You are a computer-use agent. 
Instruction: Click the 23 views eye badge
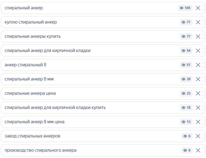tap(186, 93)
